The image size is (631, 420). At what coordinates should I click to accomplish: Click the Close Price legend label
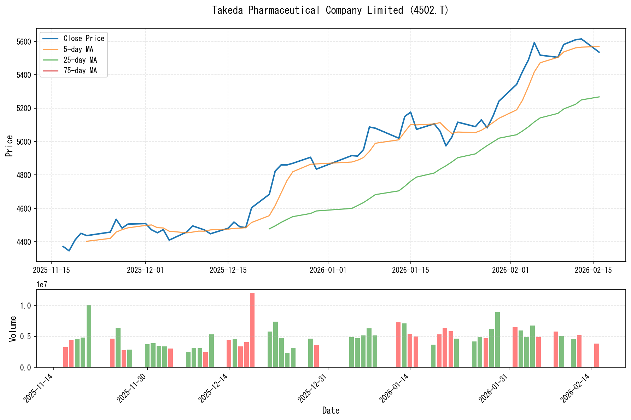pyautogui.click(x=84, y=39)
